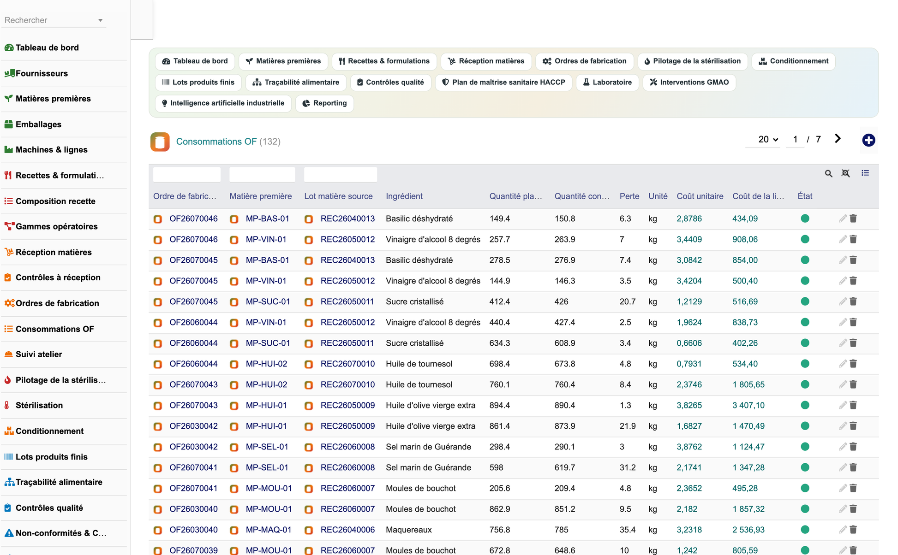Click the orange record icon before OF26070046 Basilic
This screenshot has width=898, height=555.
click(158, 219)
